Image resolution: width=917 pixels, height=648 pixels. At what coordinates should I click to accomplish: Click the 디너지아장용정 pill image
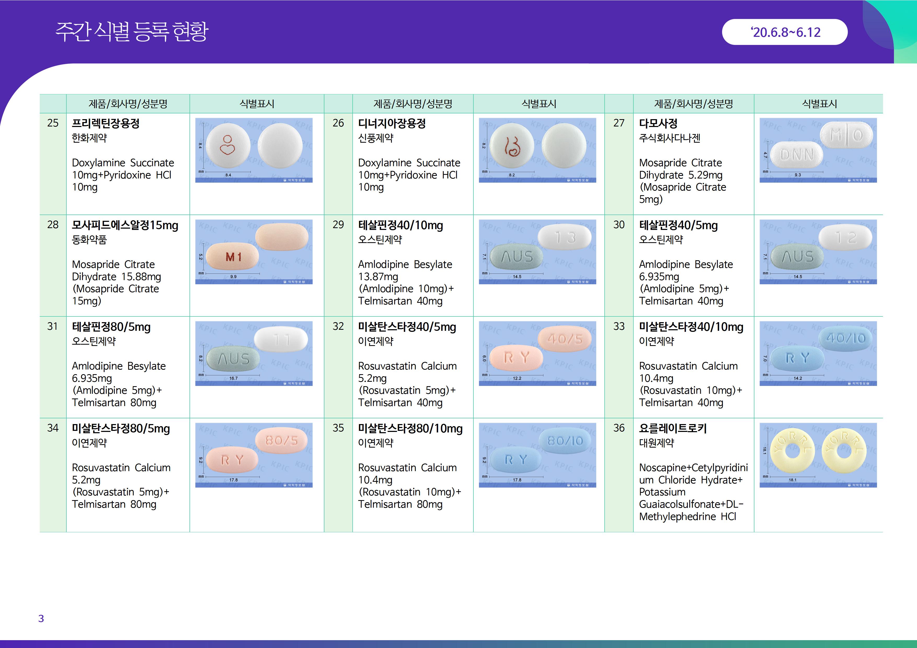click(537, 150)
